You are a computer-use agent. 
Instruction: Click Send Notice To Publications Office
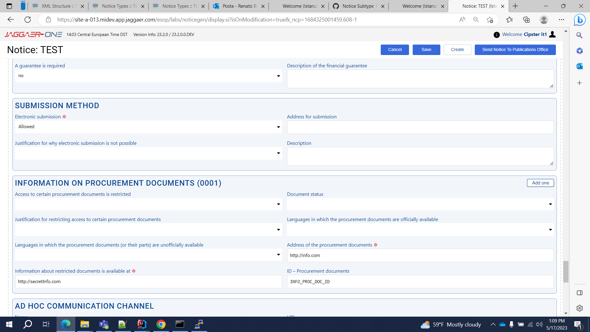pyautogui.click(x=515, y=49)
